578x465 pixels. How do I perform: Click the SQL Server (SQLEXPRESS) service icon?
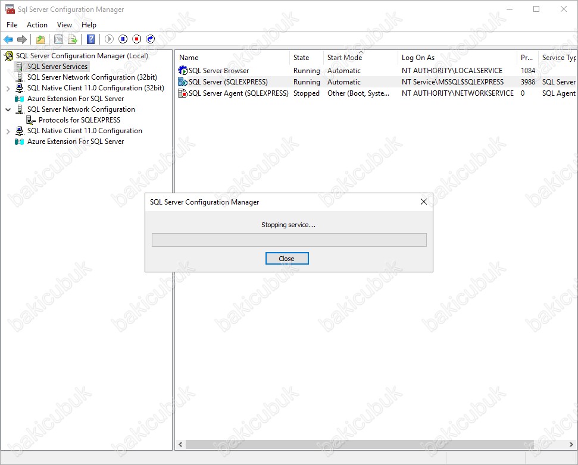[x=183, y=81]
